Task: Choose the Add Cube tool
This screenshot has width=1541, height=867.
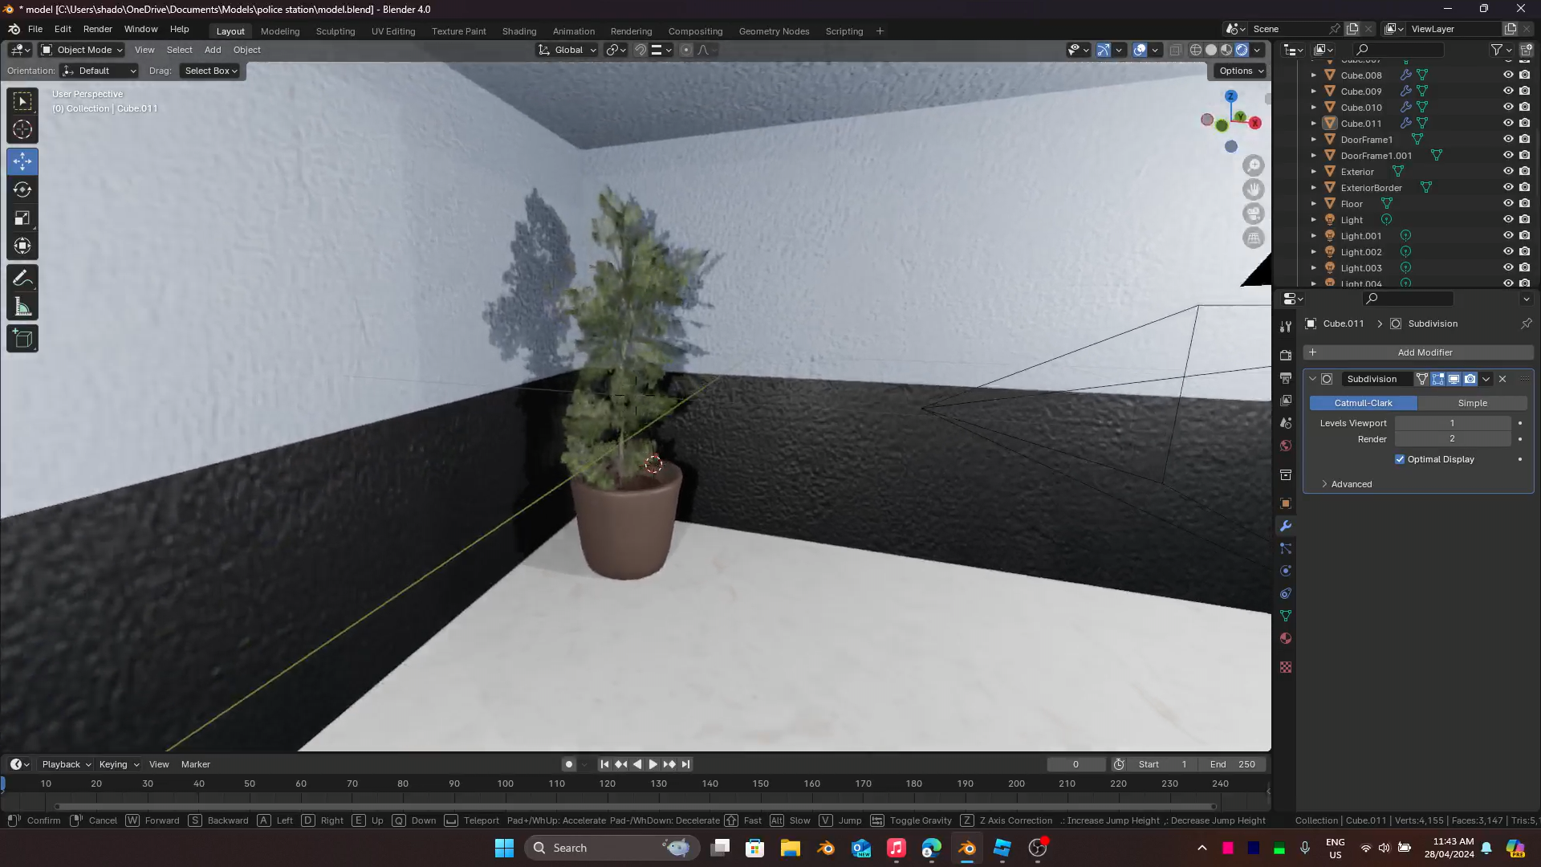Action: (x=22, y=339)
